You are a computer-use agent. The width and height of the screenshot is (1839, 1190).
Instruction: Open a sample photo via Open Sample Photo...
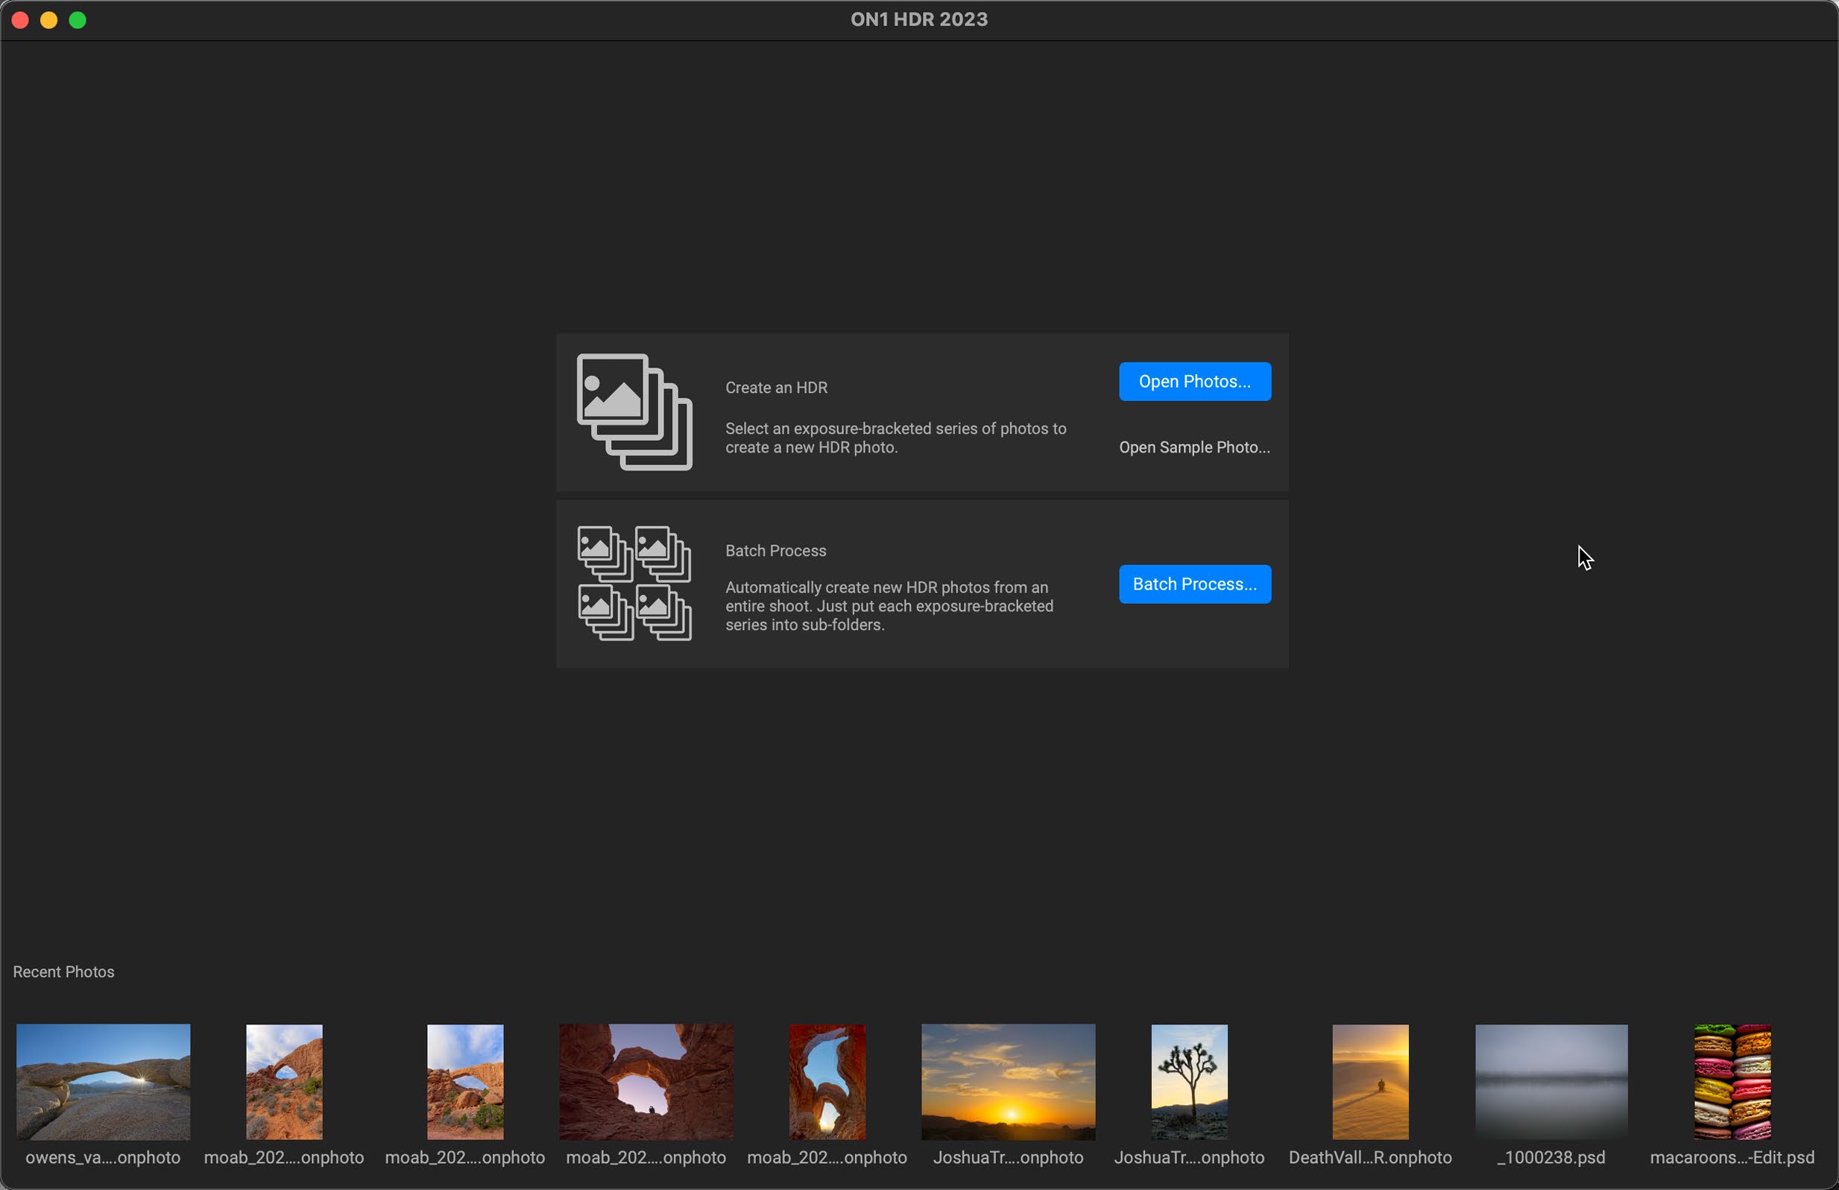click(1195, 447)
